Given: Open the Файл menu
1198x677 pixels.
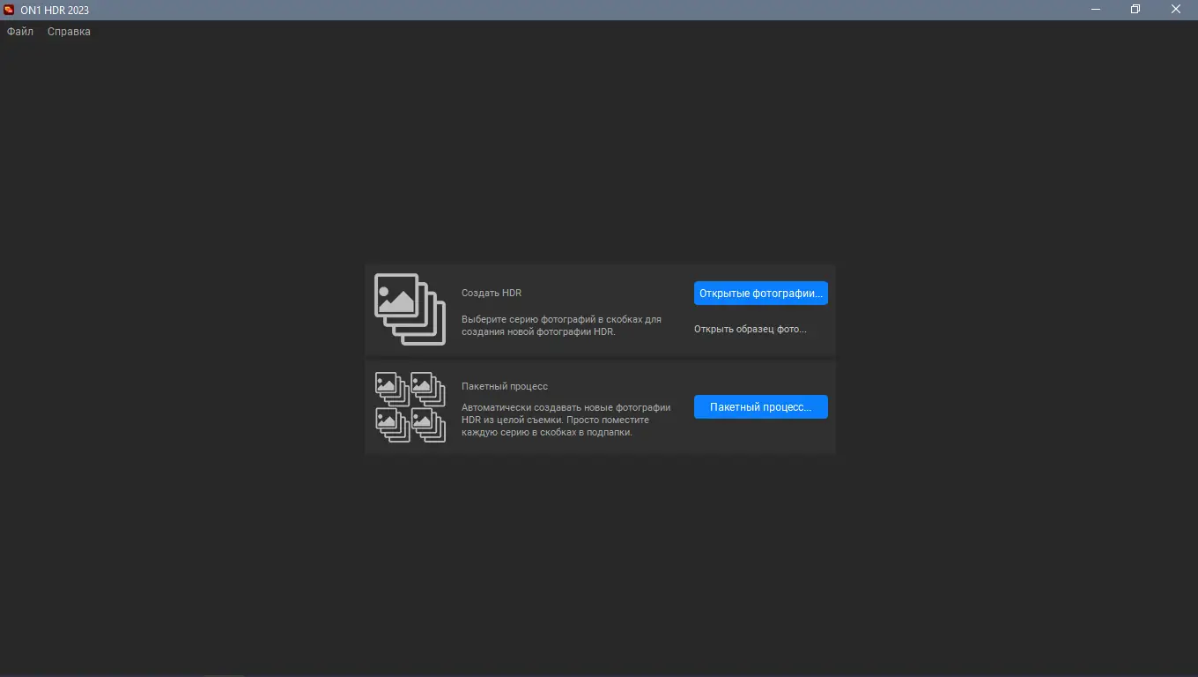Looking at the screenshot, I should tap(20, 32).
